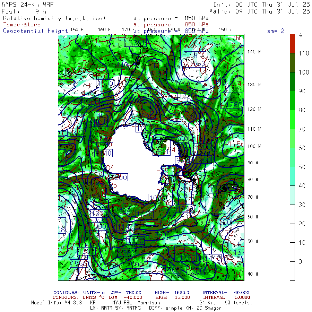Screen dimensions: 312x312
Task: Click the red 'HIGH= 15.000' value
Action: [173, 297]
